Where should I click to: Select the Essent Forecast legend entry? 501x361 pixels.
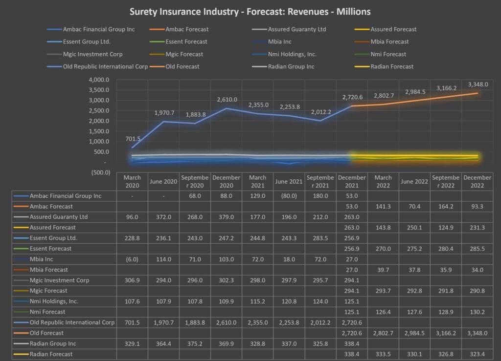point(186,42)
